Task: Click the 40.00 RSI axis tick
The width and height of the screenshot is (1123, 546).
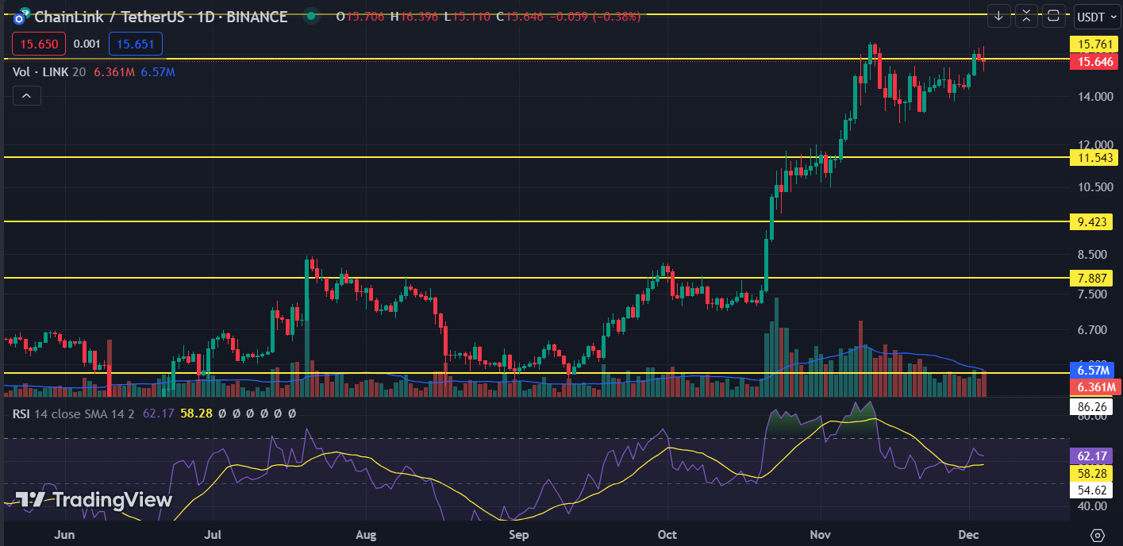Action: 1093,506
